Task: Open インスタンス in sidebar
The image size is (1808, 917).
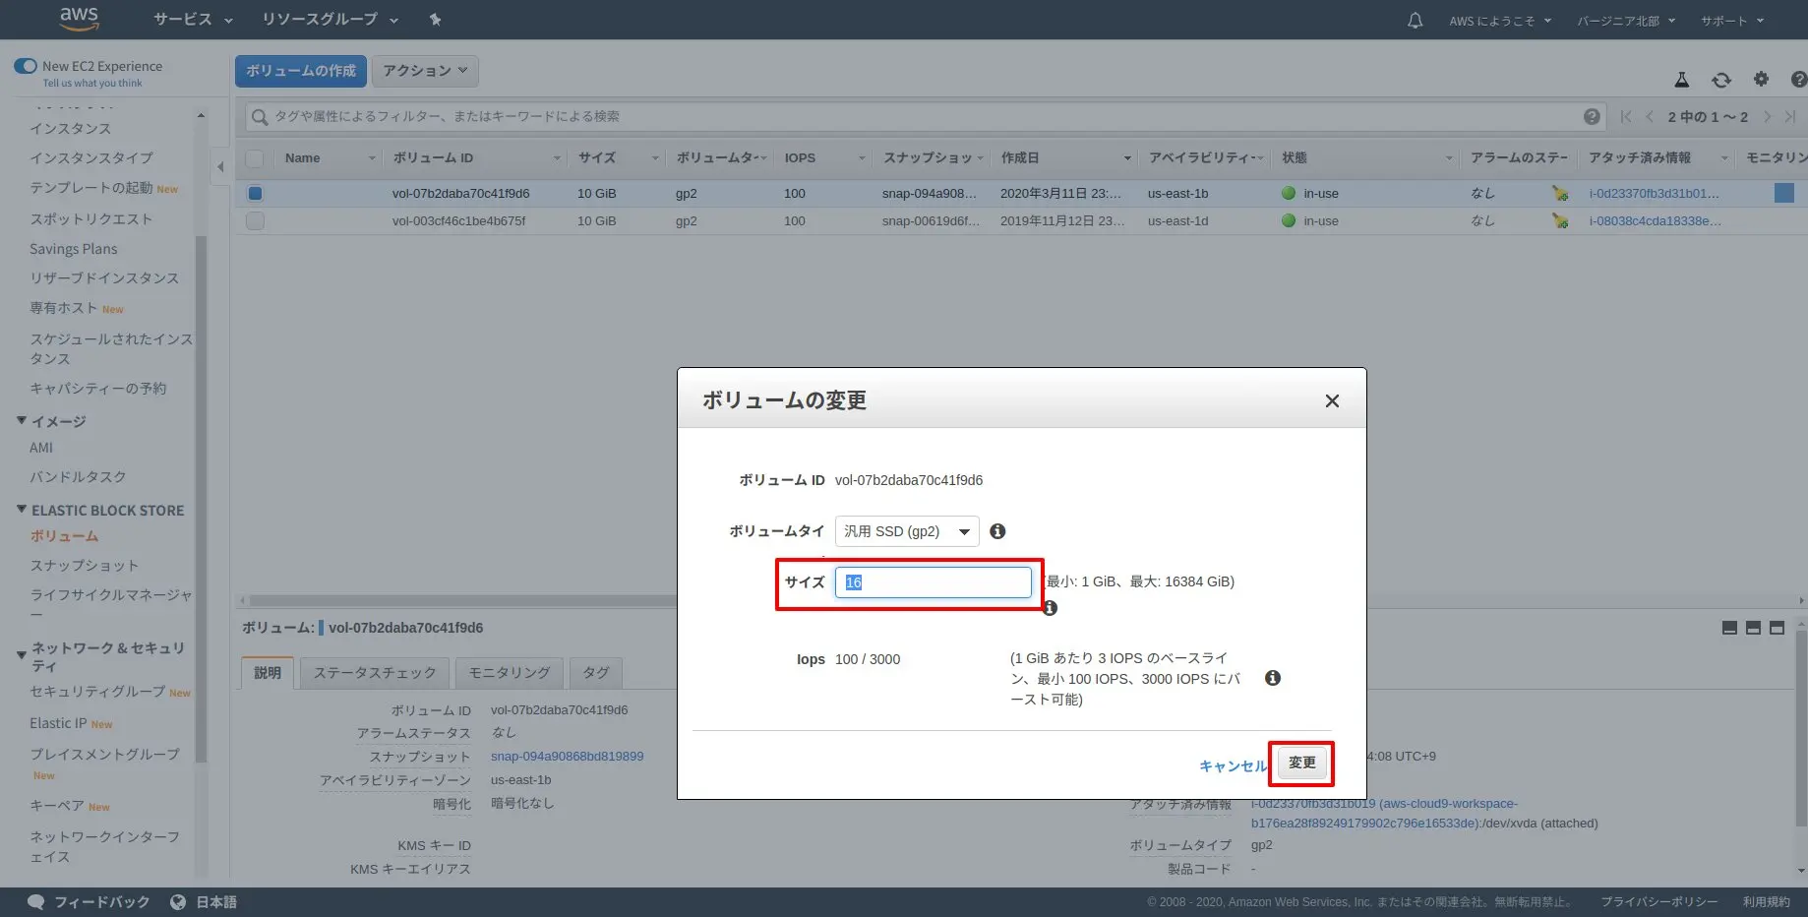Action: [70, 129]
